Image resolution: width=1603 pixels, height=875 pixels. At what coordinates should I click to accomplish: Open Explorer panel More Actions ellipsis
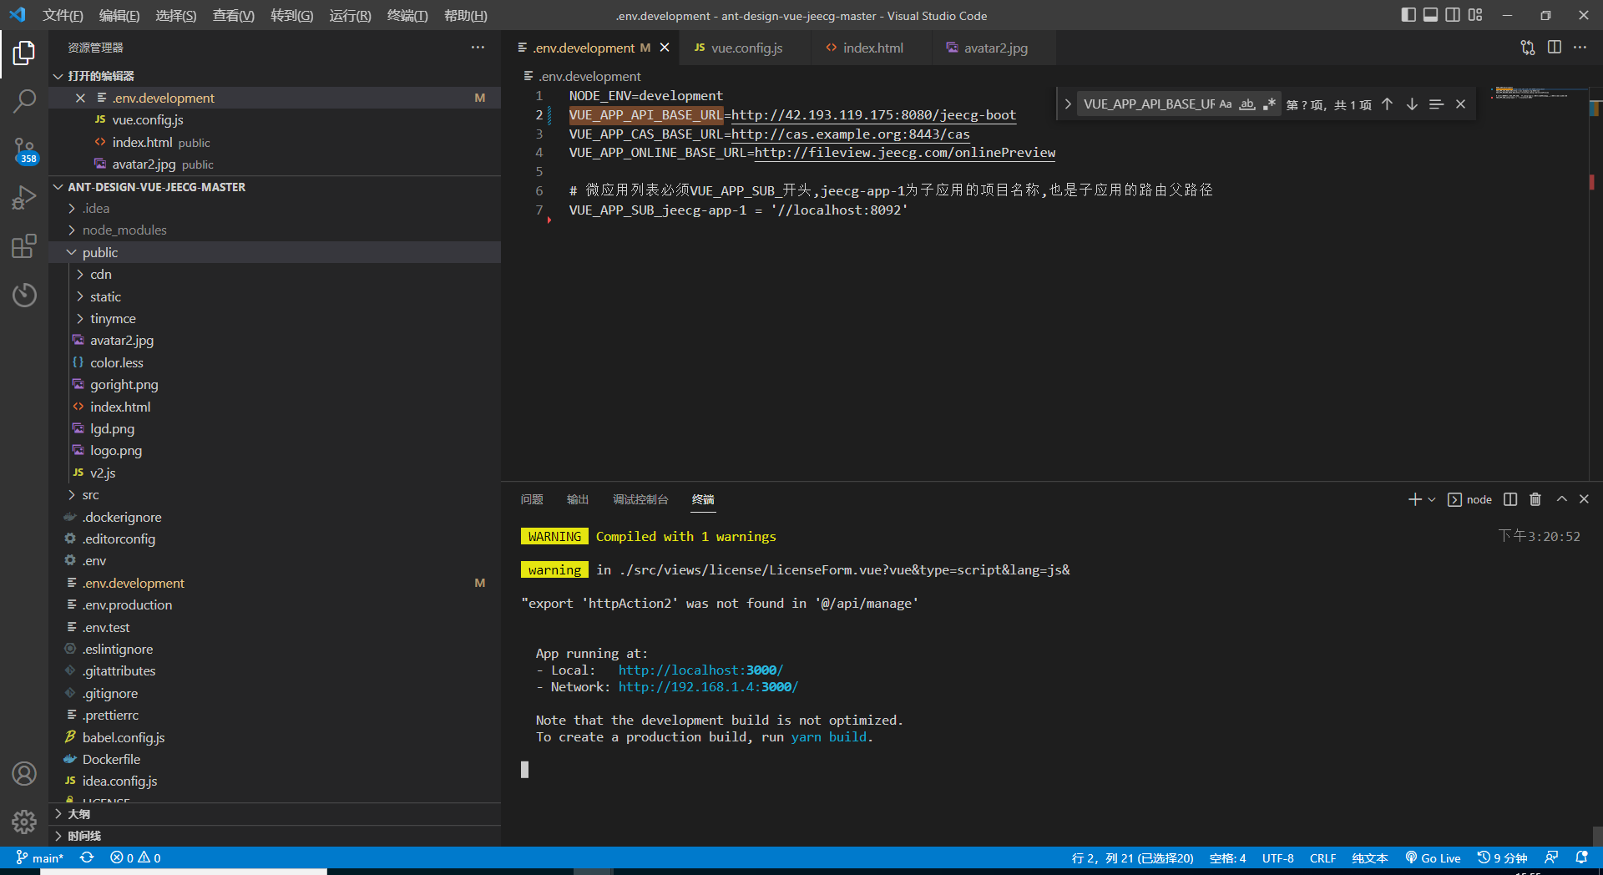pyautogui.click(x=478, y=48)
